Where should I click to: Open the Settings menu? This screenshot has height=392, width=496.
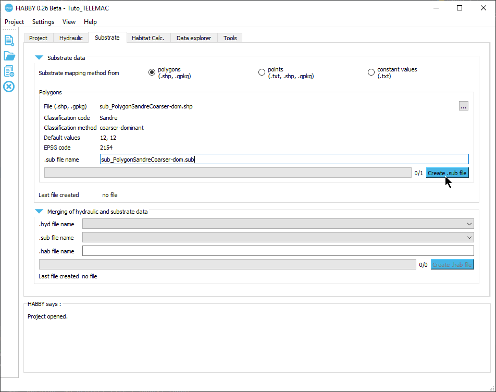pyautogui.click(x=43, y=22)
